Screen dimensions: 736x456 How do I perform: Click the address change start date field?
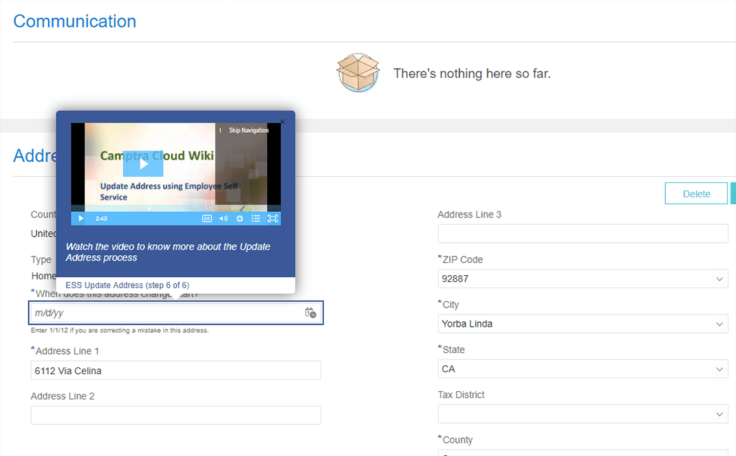pyautogui.click(x=165, y=313)
